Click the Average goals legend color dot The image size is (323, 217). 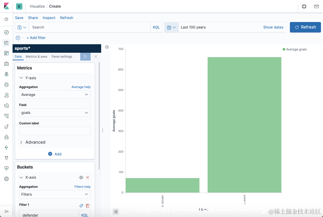pos(284,49)
